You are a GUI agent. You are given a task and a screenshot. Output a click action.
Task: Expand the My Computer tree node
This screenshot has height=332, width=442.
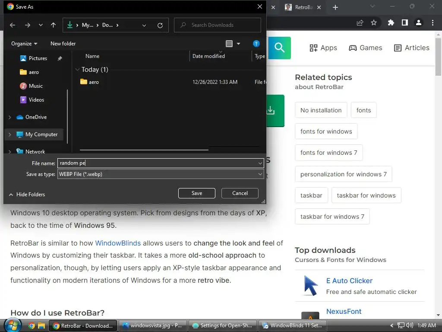10,135
